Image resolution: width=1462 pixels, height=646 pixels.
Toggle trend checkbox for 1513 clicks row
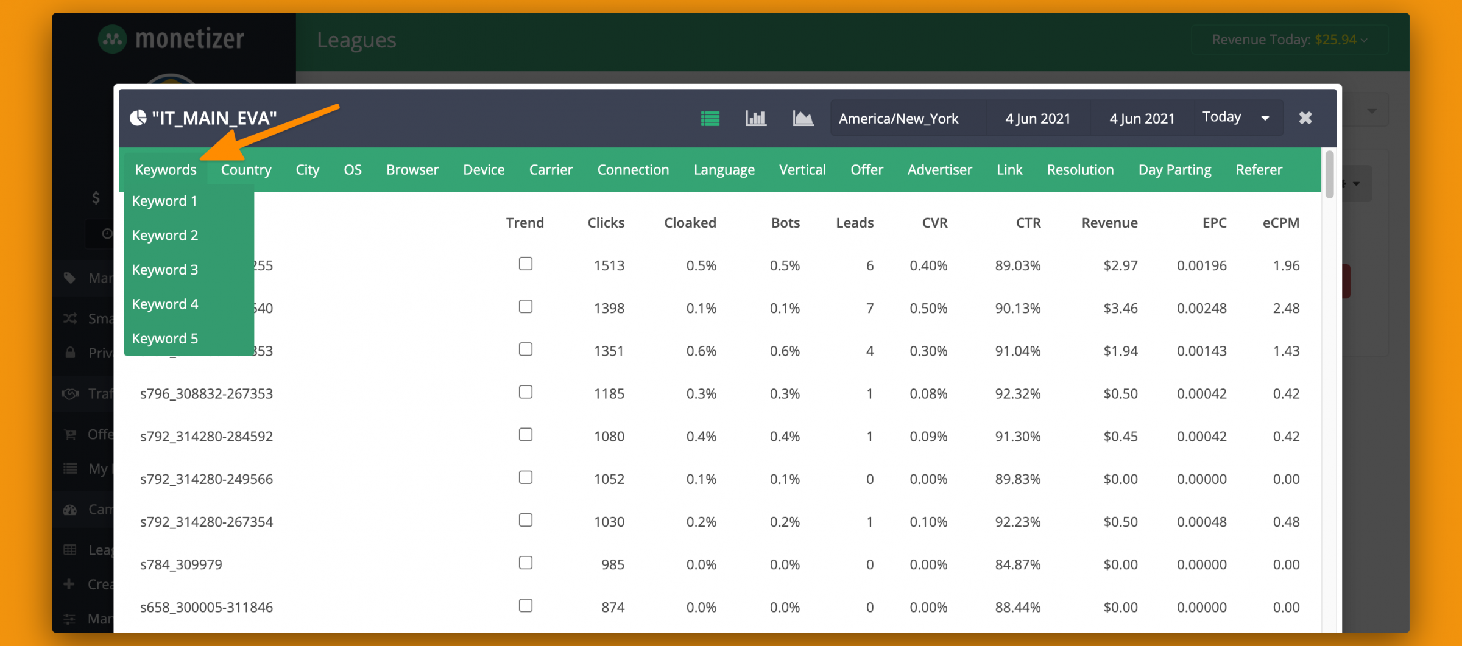pos(526,264)
